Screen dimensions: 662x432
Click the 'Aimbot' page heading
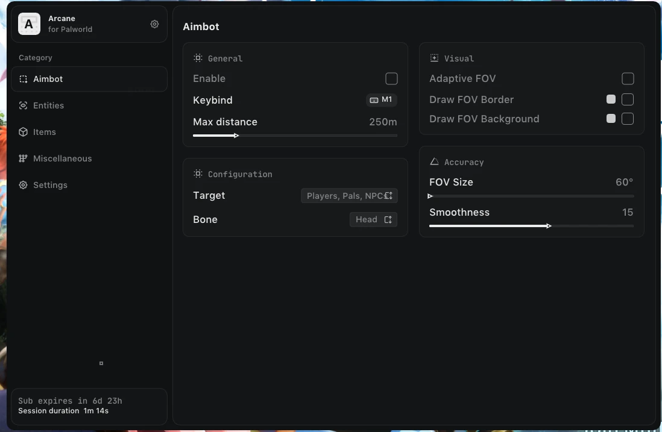pos(201,27)
